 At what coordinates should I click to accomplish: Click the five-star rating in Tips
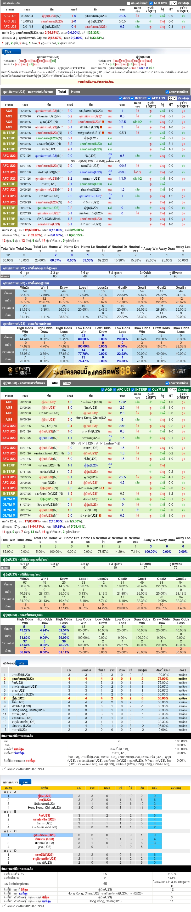click(79, 68)
